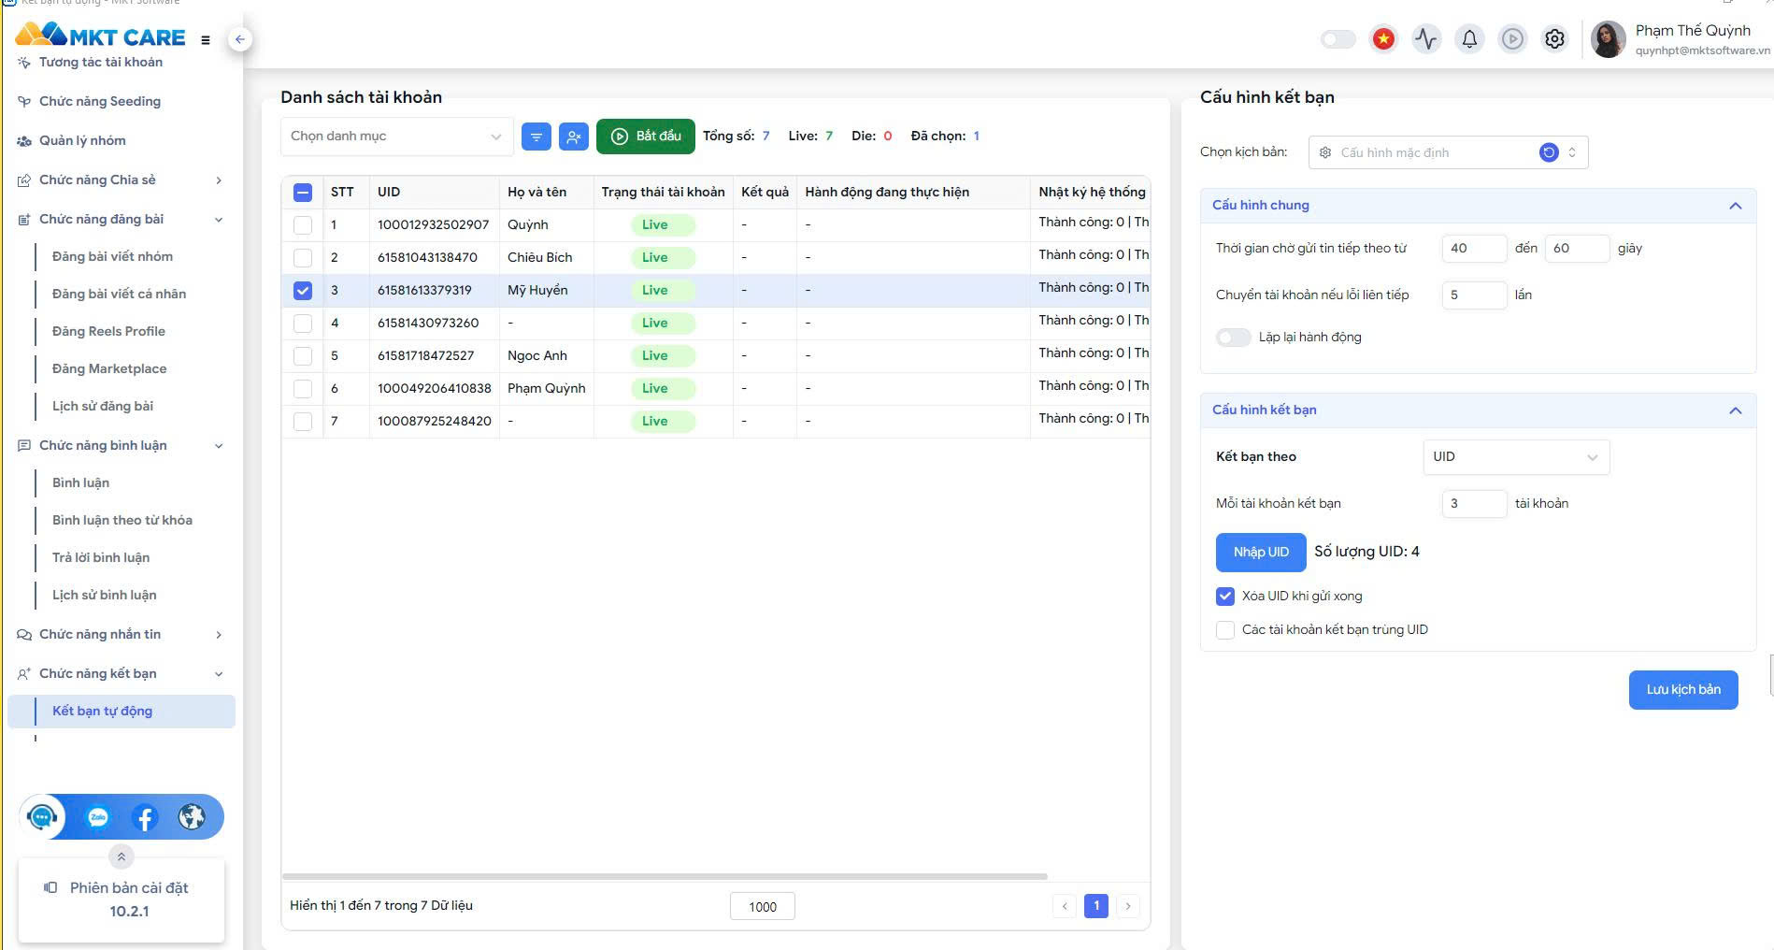Image resolution: width=1774 pixels, height=950 pixels.
Task: Click the refresh icon in script selector
Action: [x=1549, y=152]
